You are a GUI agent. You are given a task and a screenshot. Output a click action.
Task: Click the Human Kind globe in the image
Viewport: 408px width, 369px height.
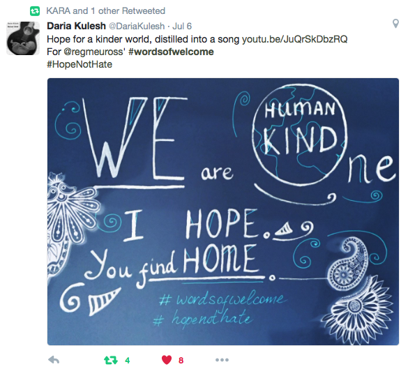pyautogui.click(x=299, y=135)
